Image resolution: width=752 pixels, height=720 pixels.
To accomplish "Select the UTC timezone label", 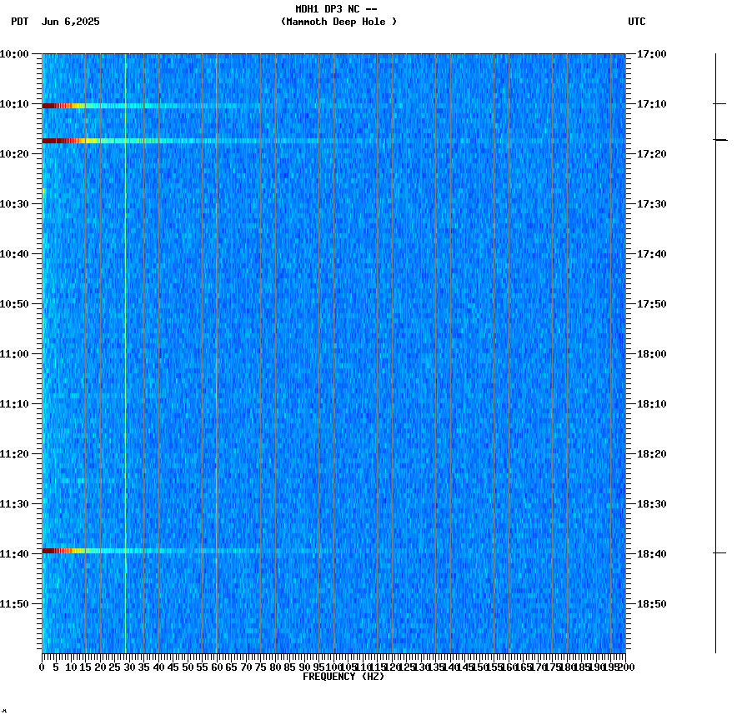I will click(637, 22).
